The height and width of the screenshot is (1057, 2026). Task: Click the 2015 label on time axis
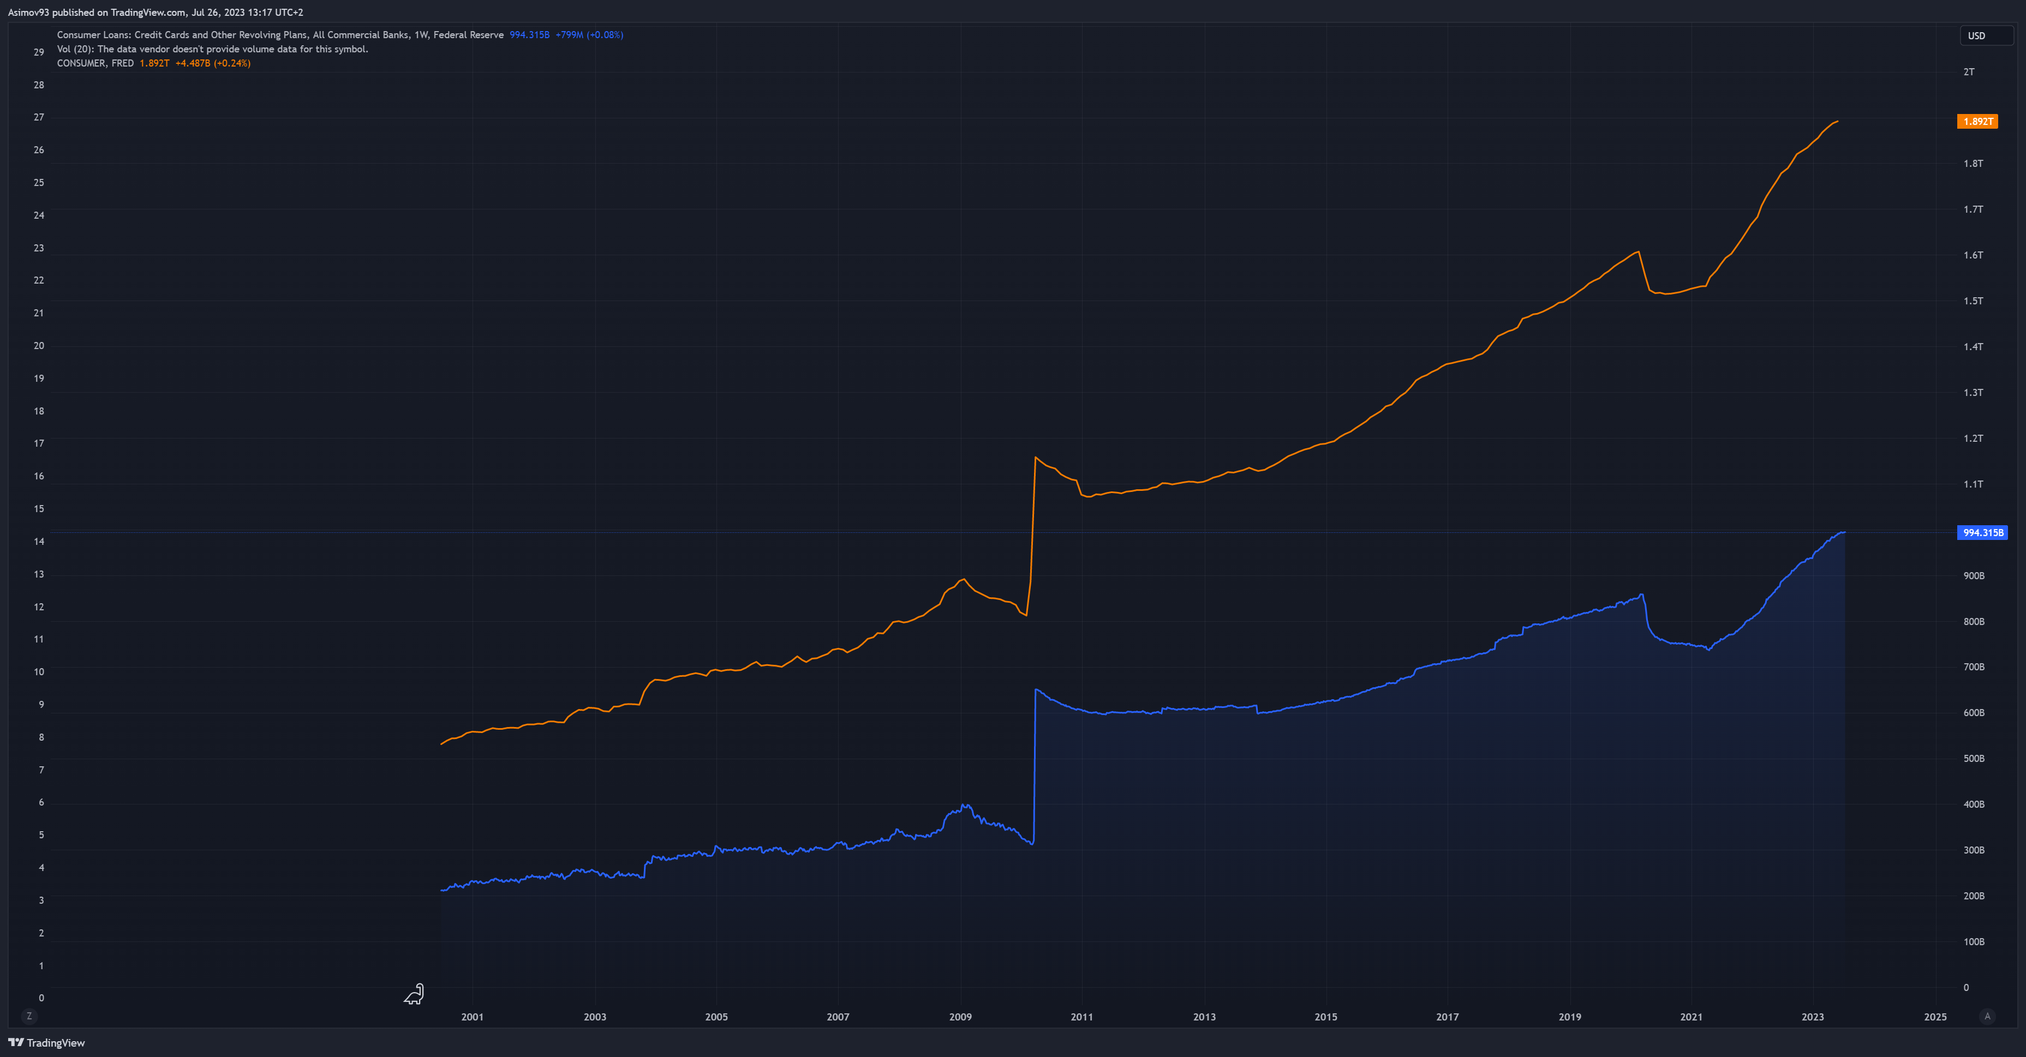pyautogui.click(x=1326, y=1017)
